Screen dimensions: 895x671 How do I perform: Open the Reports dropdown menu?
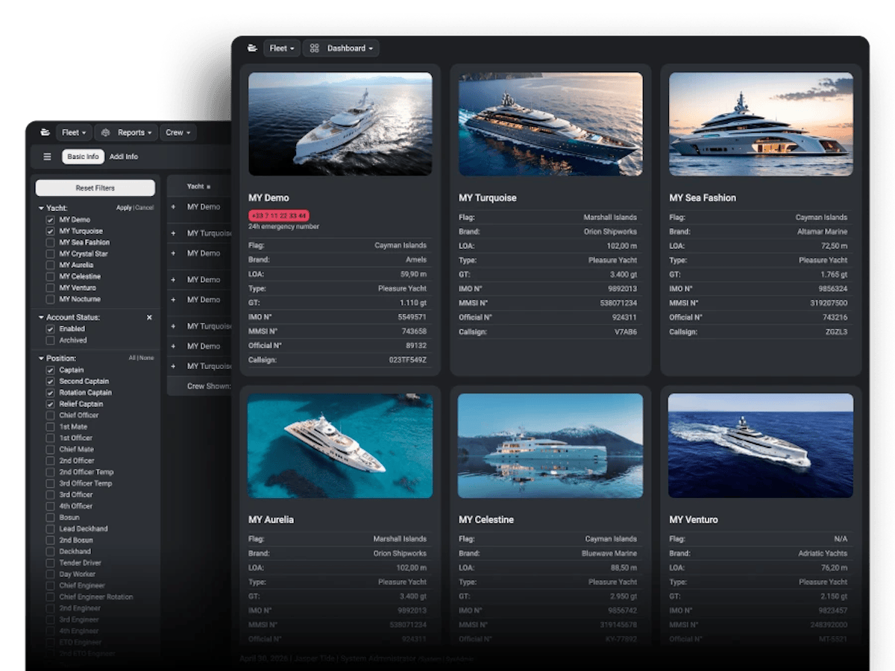point(127,133)
